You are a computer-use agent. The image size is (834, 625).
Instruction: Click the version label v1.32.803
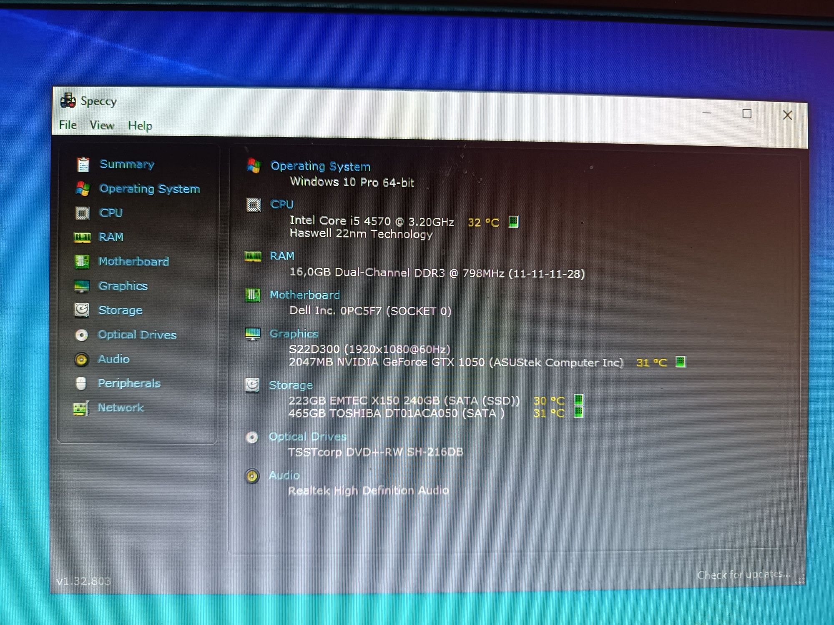point(84,581)
